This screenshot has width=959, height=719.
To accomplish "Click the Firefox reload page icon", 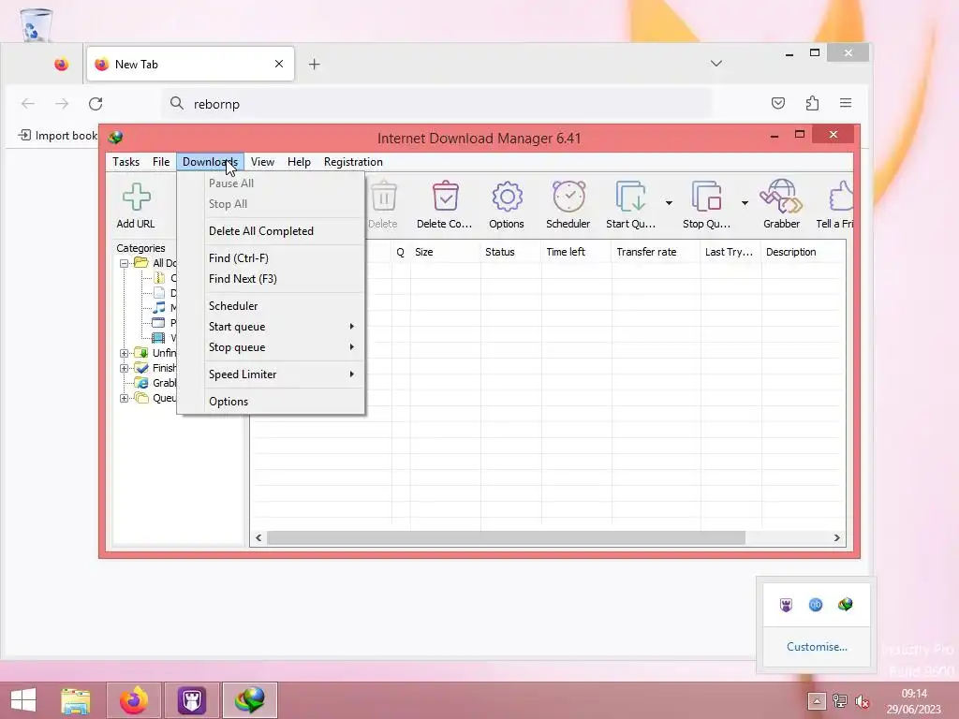I will (x=96, y=103).
